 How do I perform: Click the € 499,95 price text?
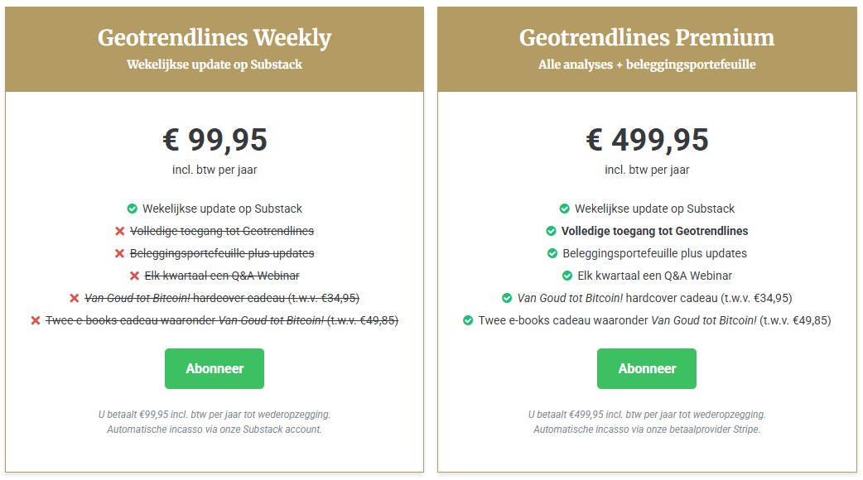(x=647, y=140)
